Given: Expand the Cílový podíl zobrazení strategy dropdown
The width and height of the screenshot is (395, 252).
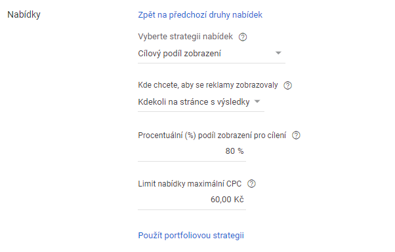Looking at the screenshot, I should click(x=211, y=54).
